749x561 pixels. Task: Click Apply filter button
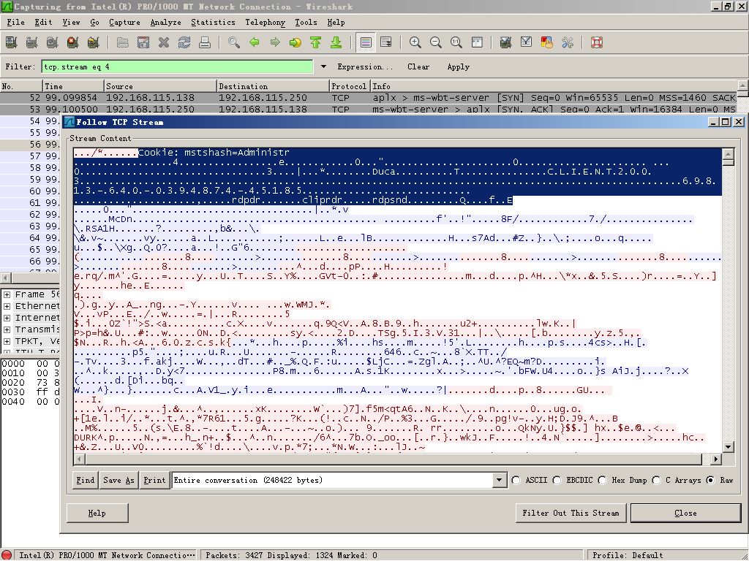[x=458, y=66]
